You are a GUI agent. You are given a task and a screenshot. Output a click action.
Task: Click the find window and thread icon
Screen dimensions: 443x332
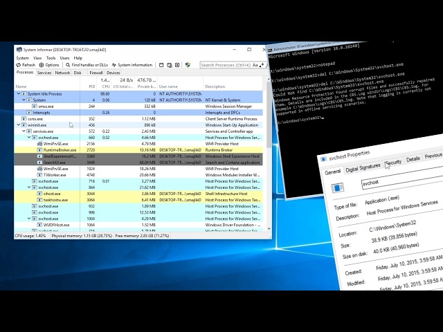click(170, 65)
